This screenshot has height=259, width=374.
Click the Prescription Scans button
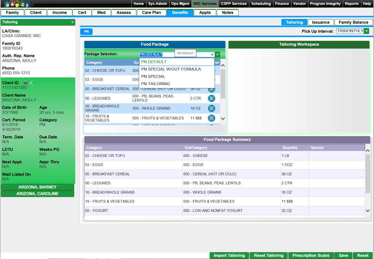[x=311, y=255]
